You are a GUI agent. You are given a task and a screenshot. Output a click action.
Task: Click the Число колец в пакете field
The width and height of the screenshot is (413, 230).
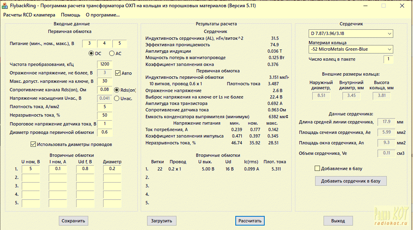tap(388, 60)
